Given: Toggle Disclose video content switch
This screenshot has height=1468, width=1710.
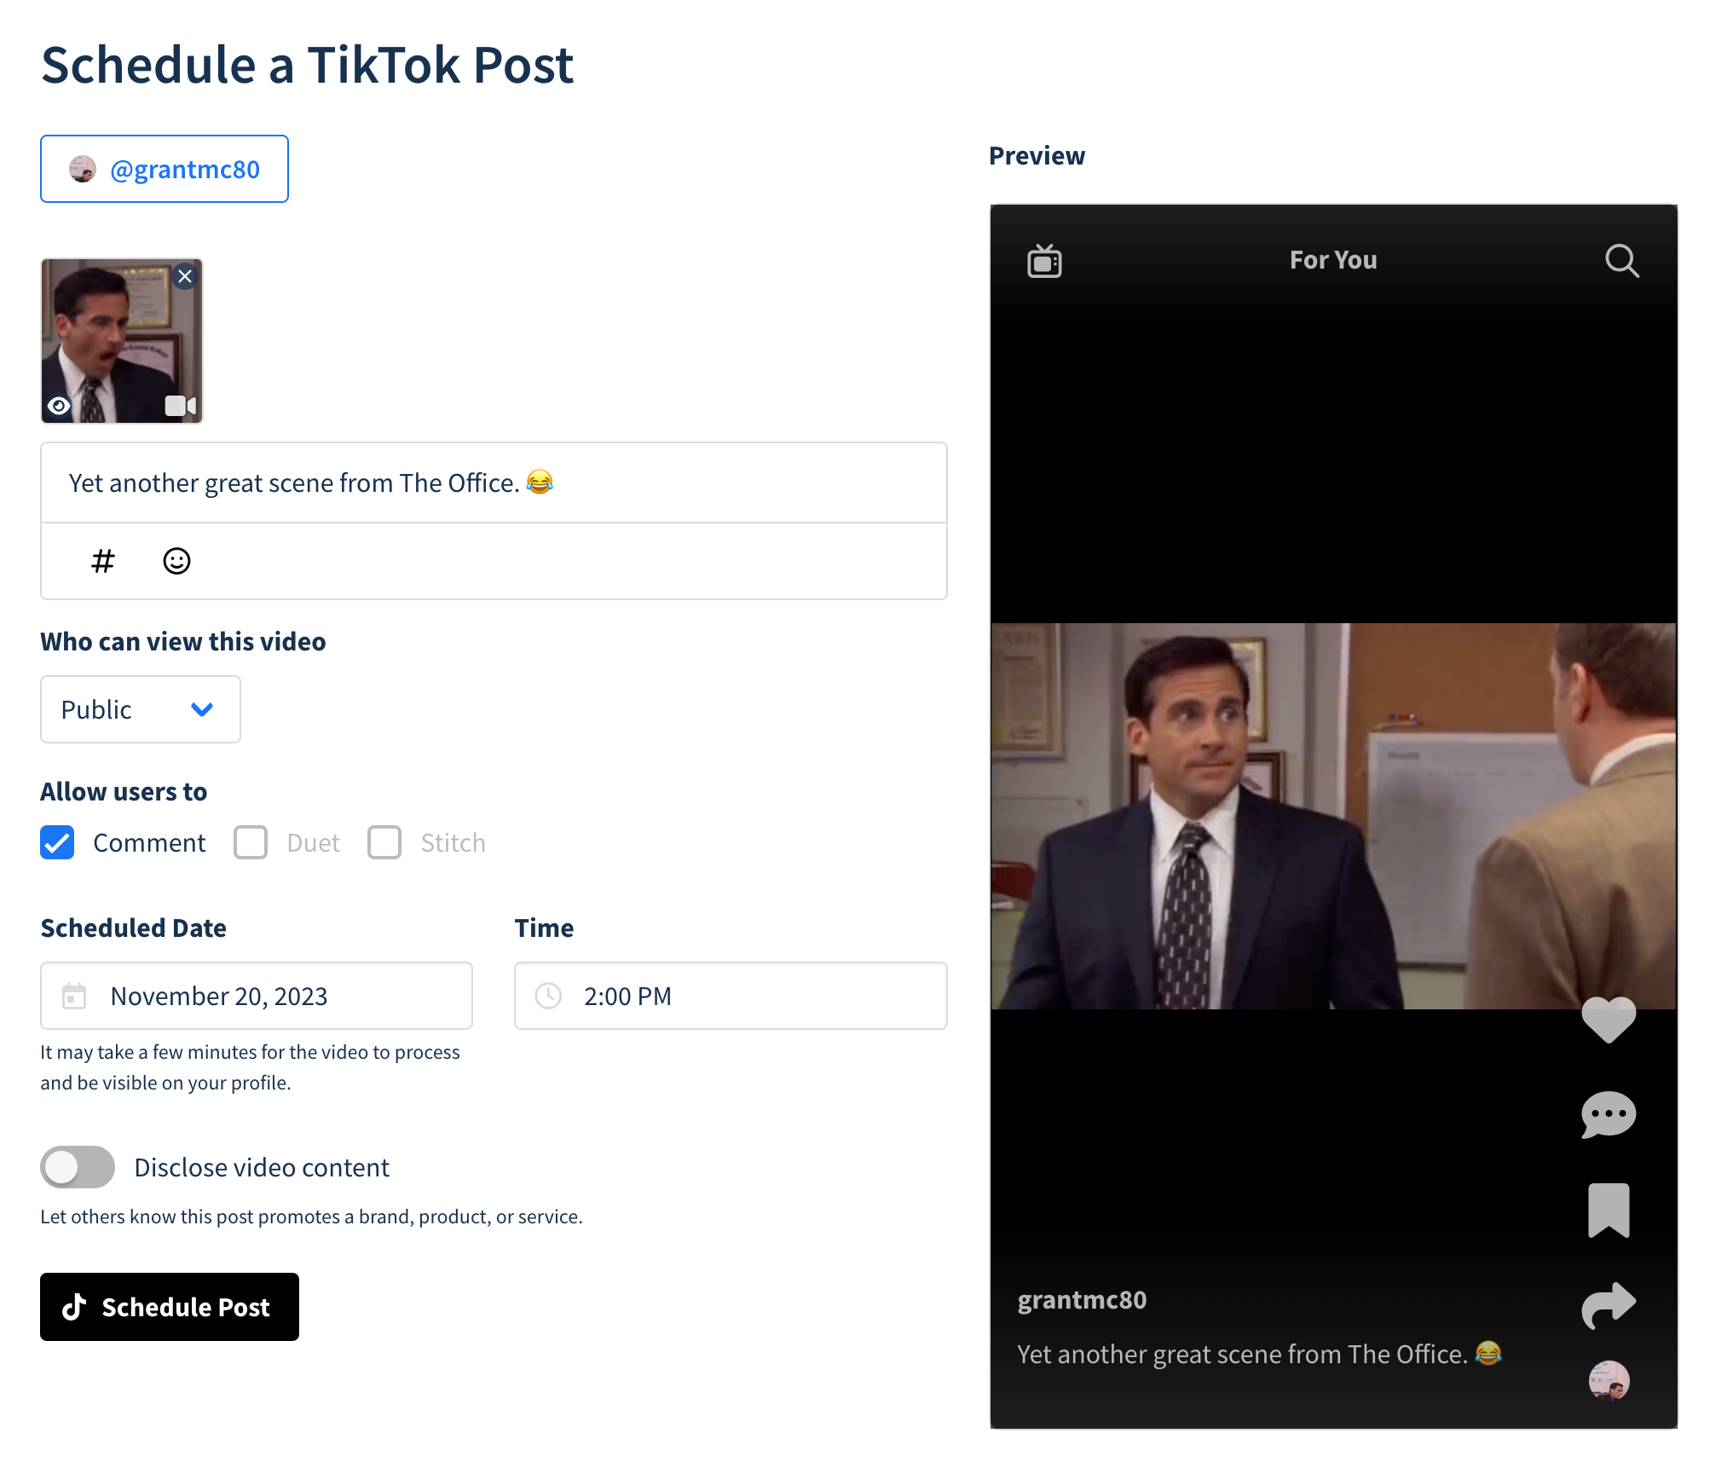Looking at the screenshot, I should (x=78, y=1167).
